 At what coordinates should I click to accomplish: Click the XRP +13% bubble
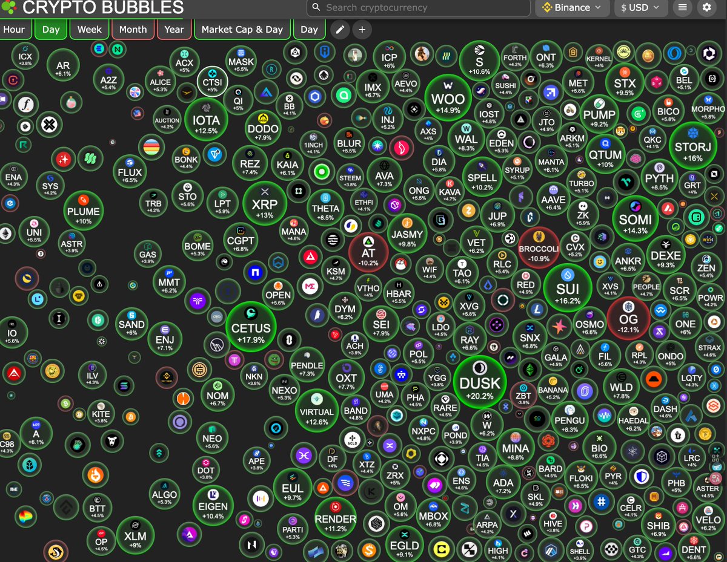click(265, 203)
